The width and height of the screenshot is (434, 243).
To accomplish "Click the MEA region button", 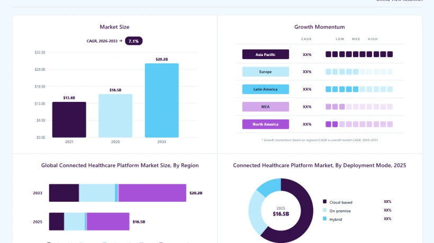I will tap(266, 107).
